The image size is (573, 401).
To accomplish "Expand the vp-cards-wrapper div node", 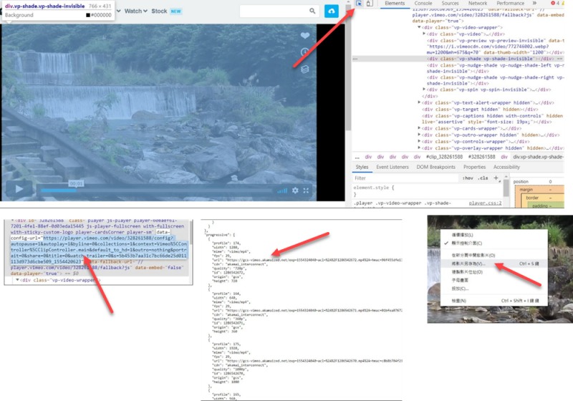I will [x=419, y=128].
